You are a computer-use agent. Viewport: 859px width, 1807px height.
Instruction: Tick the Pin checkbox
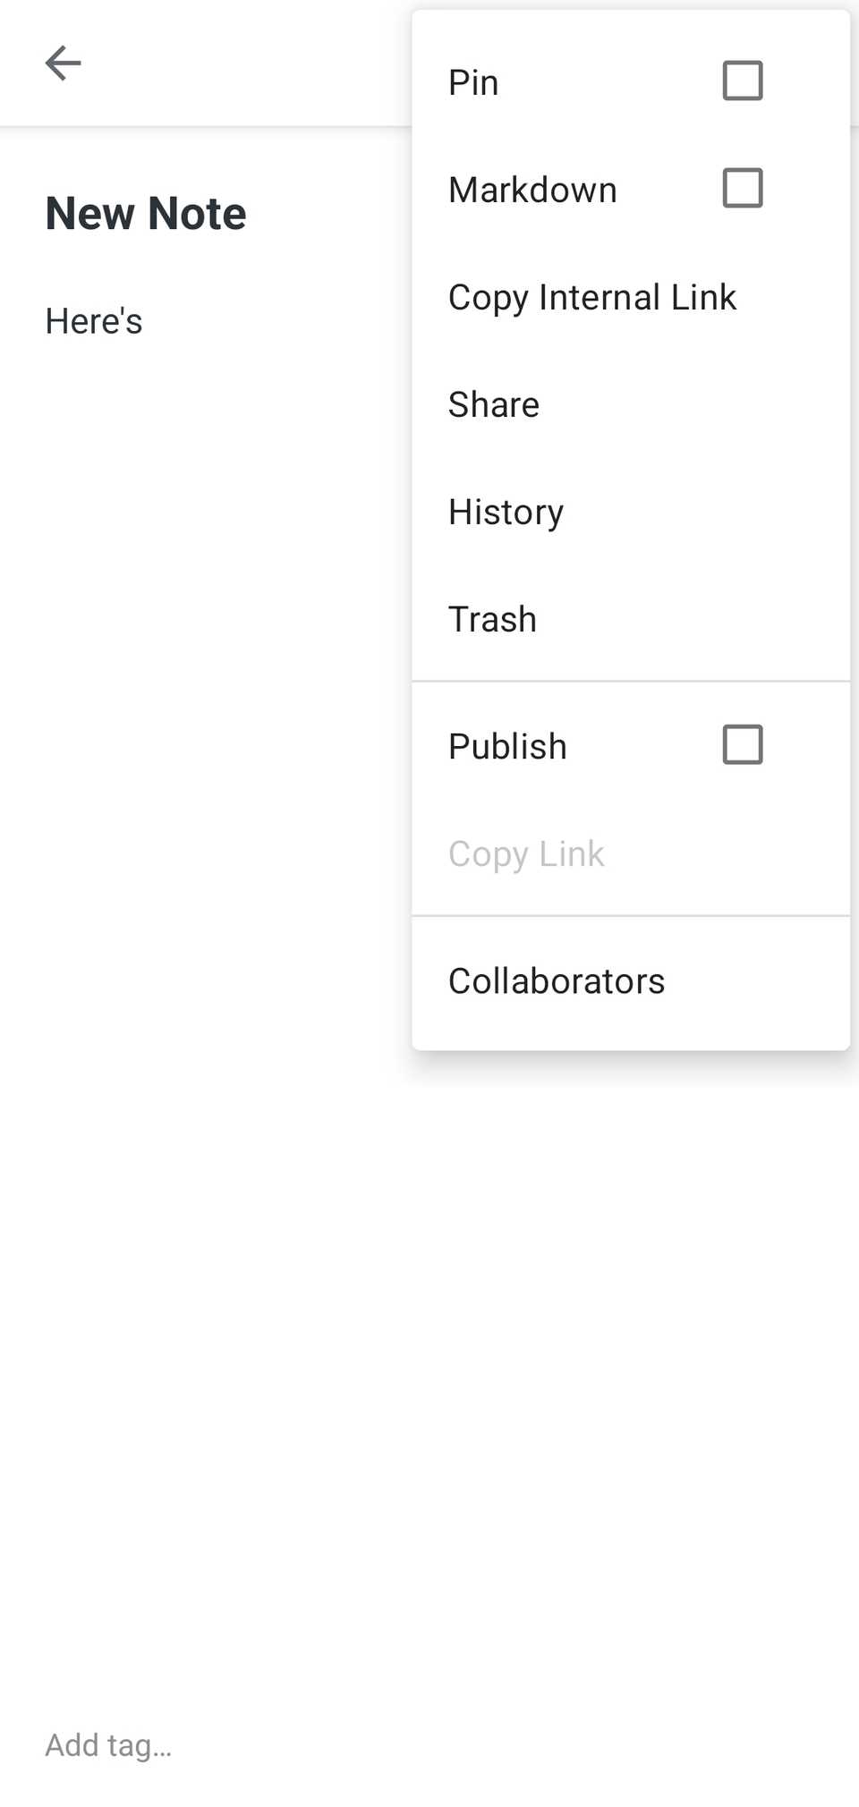(x=741, y=81)
